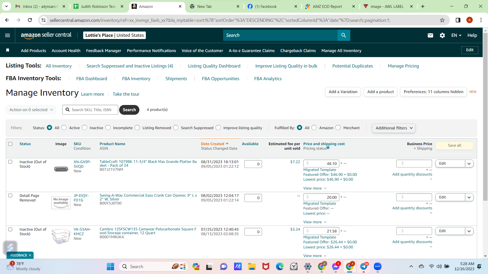Close the FEEDBACK tab widget
This screenshot has width=488, height=274.
pos(30,255)
